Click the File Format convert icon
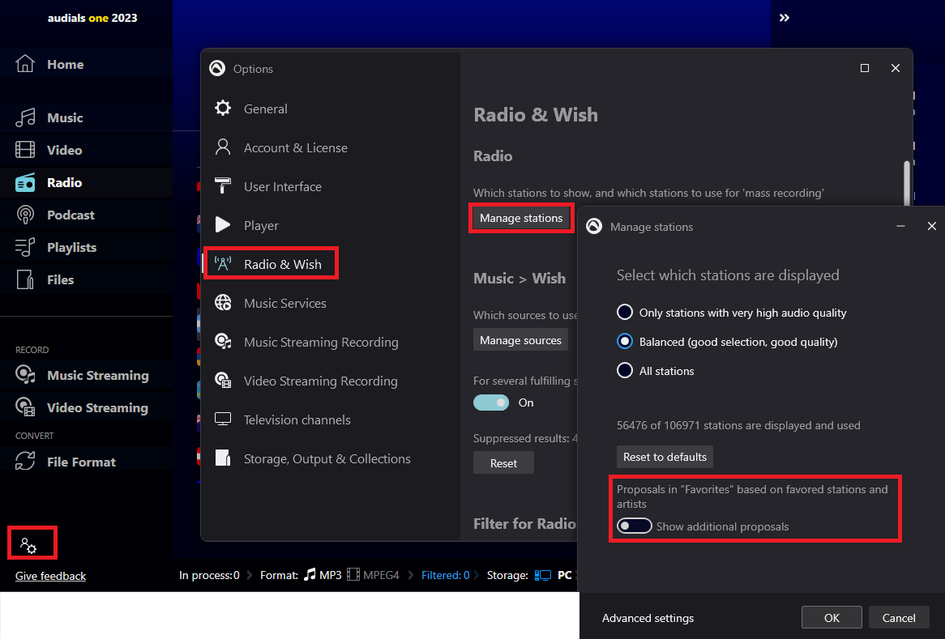 click(24, 462)
